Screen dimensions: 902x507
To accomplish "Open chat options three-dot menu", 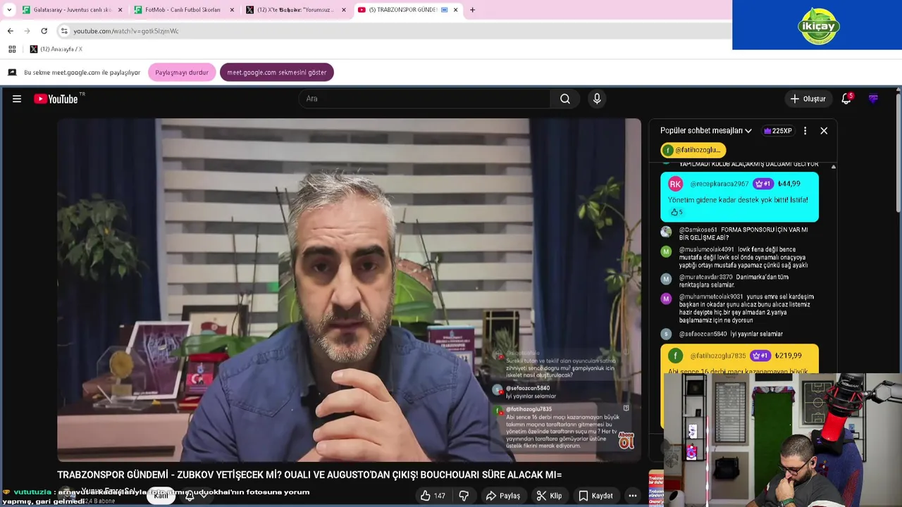I will coord(805,130).
